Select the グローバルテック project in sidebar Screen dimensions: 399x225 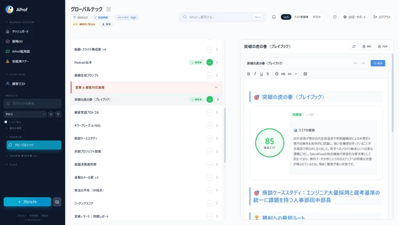point(34,145)
